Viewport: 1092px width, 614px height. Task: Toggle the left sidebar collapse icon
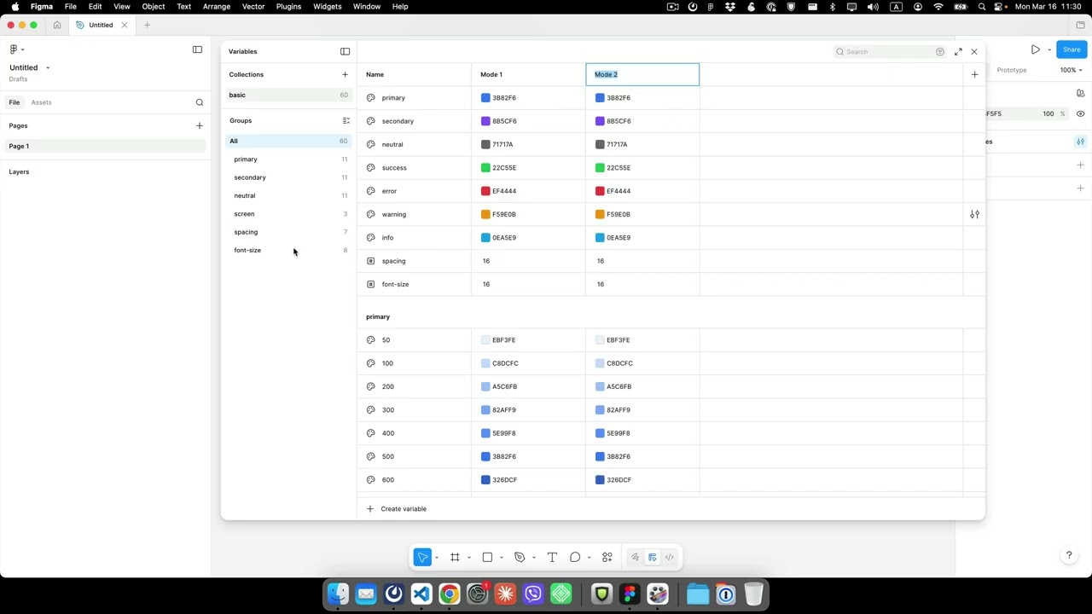coord(197,49)
